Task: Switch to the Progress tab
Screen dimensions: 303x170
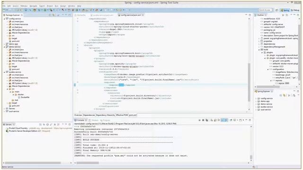Action: 105,120
